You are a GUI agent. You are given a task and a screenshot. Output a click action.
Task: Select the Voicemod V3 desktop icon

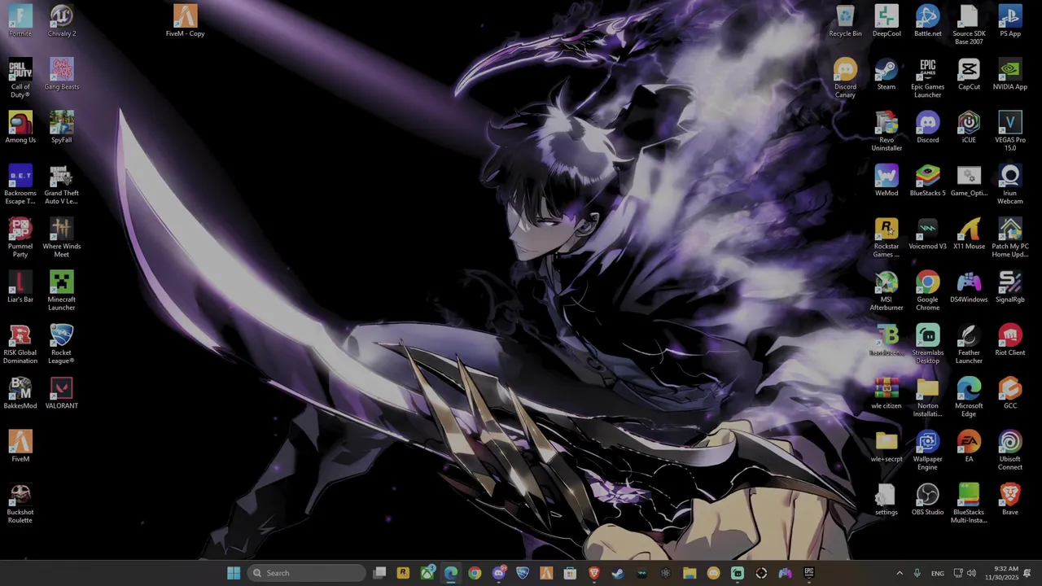coord(928,234)
